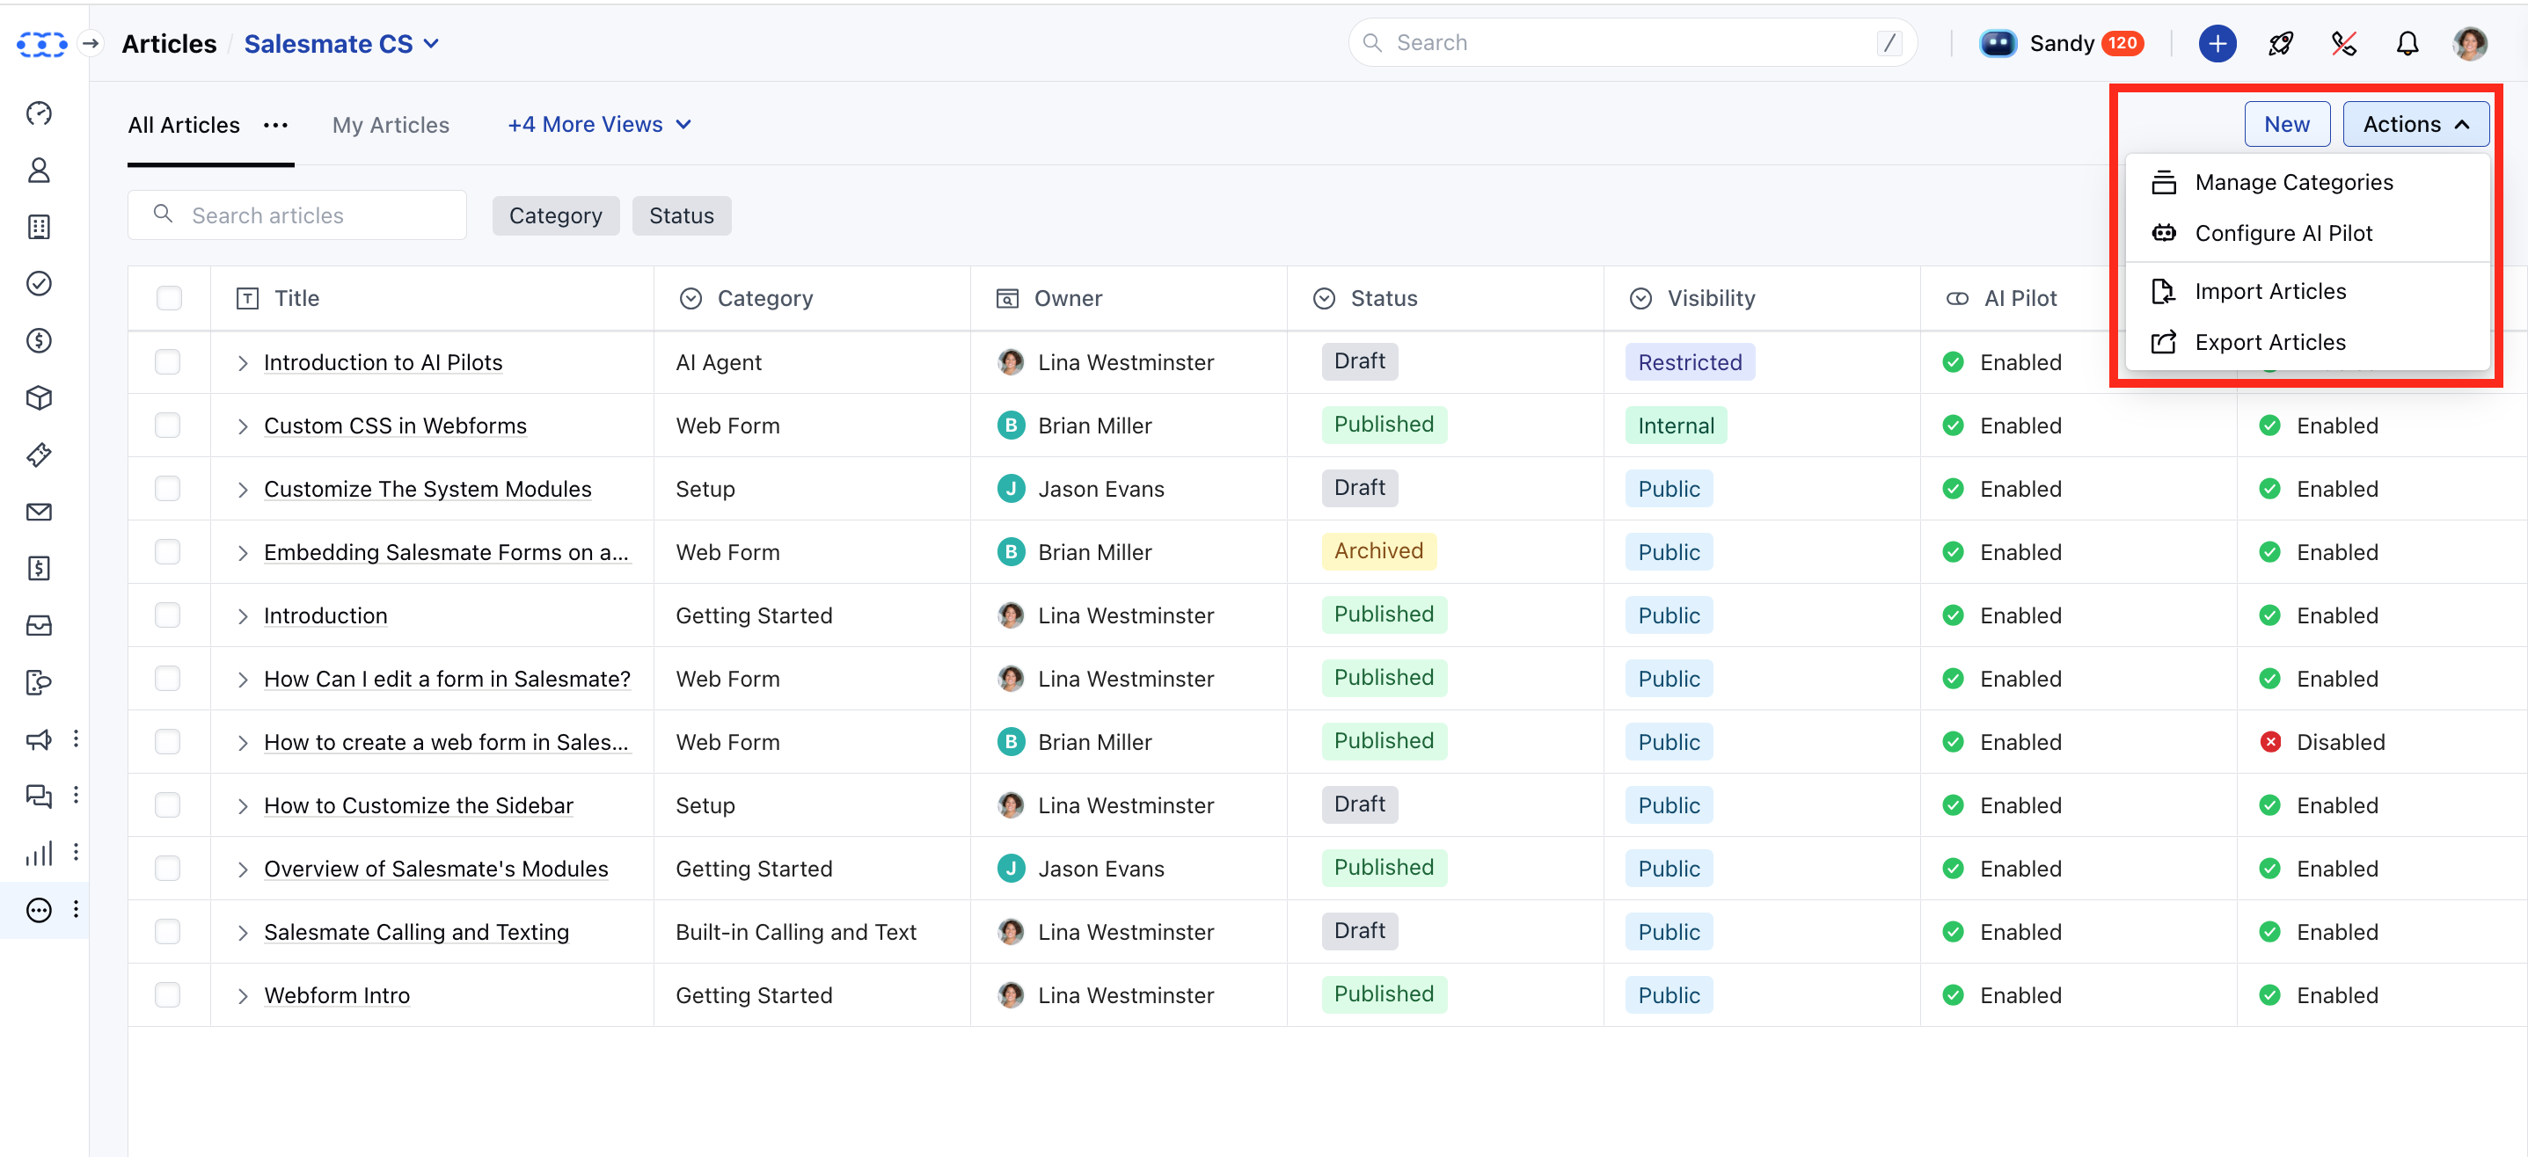This screenshot has width=2528, height=1157.
Task: Open the reports bar chart sidebar icon
Action: tap(40, 853)
